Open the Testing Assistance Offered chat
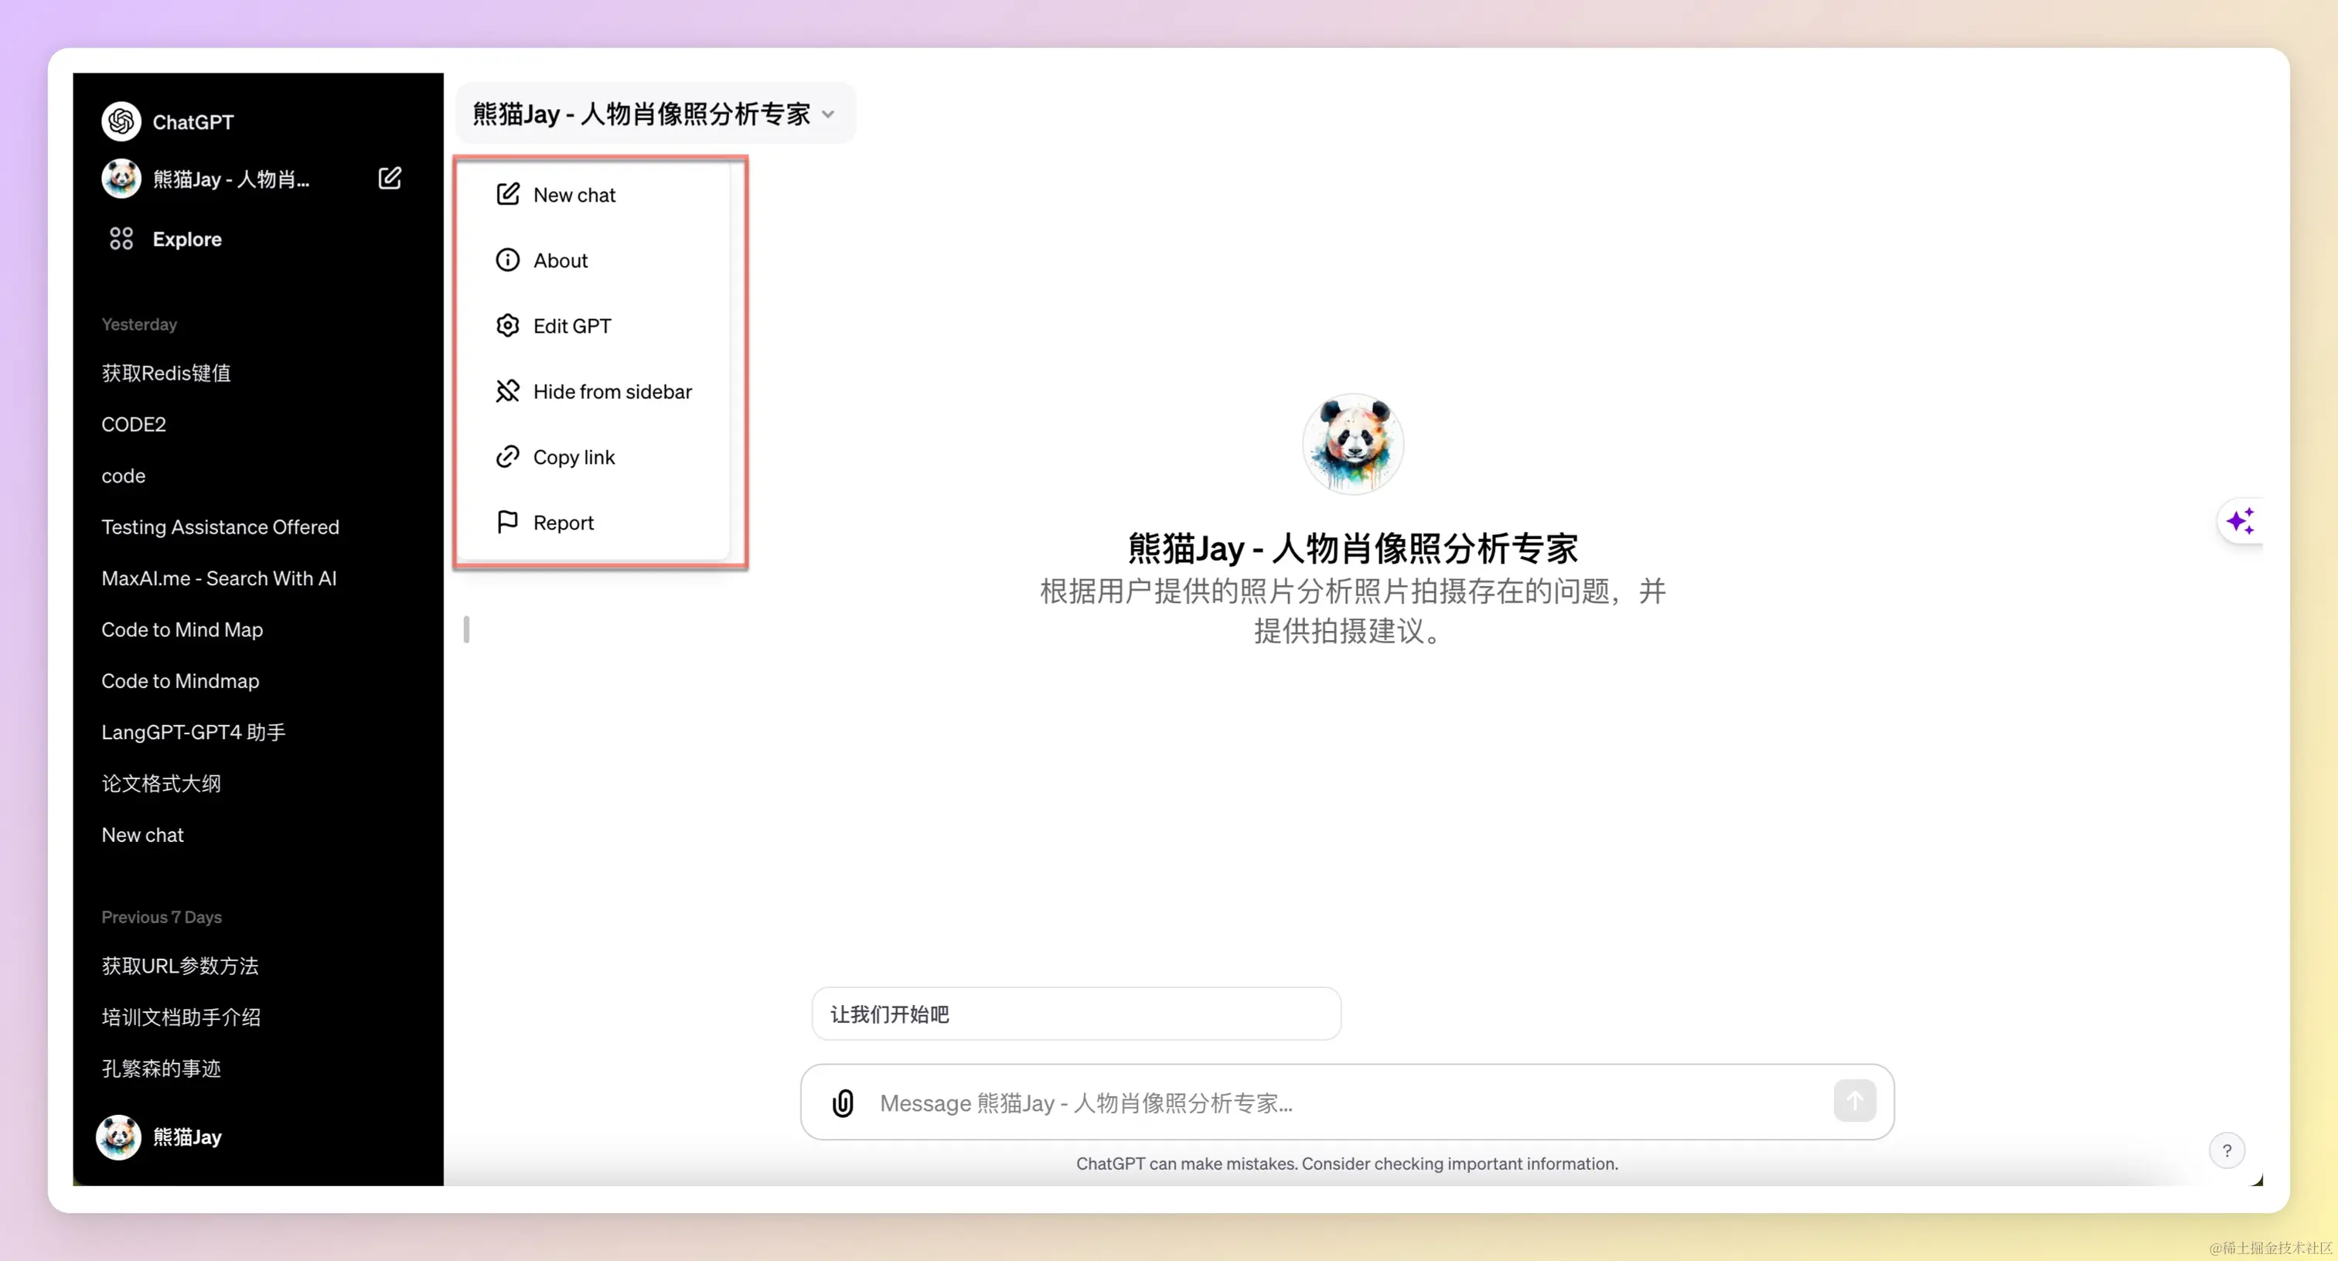This screenshot has height=1261, width=2338. click(220, 527)
